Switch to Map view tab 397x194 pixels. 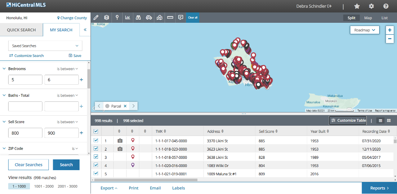[x=368, y=18]
